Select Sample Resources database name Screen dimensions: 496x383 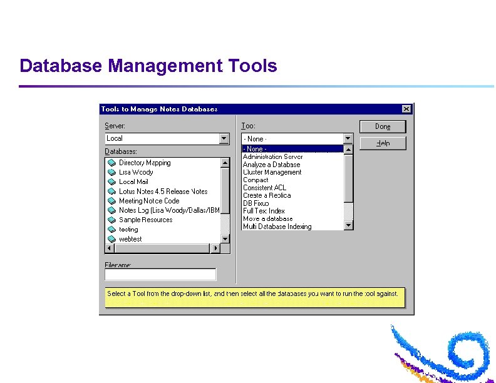145,220
